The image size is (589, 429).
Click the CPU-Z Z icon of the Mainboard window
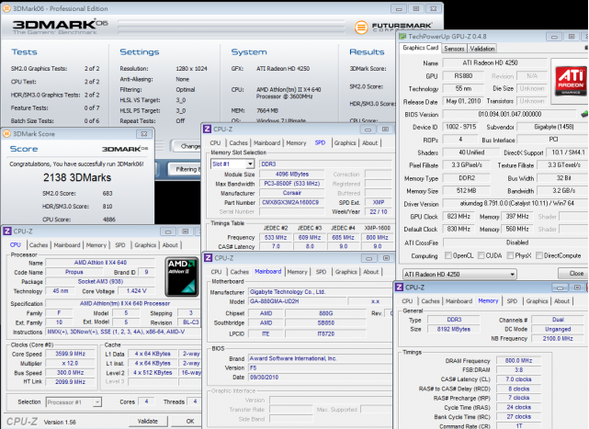(x=208, y=258)
